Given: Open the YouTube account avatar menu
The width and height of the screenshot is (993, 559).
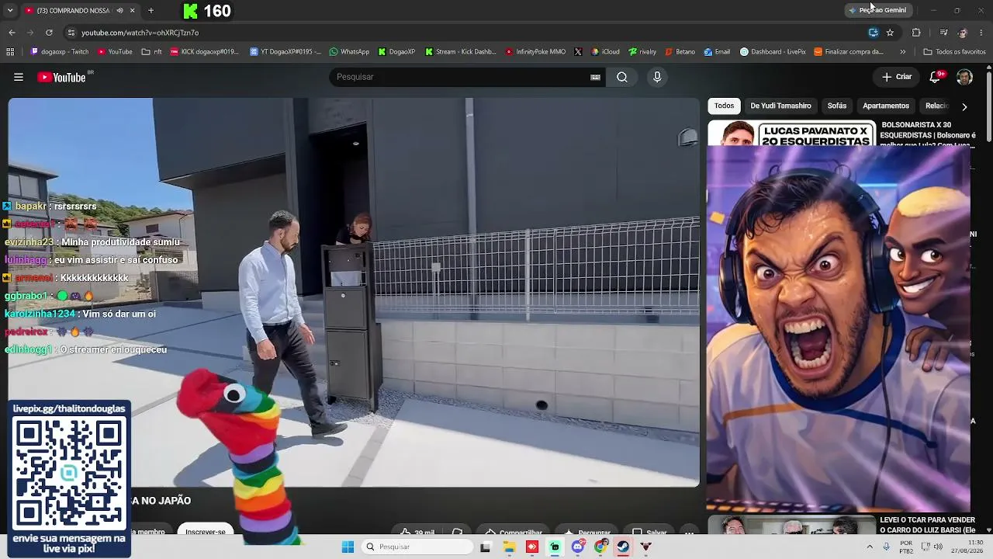Looking at the screenshot, I should (964, 77).
